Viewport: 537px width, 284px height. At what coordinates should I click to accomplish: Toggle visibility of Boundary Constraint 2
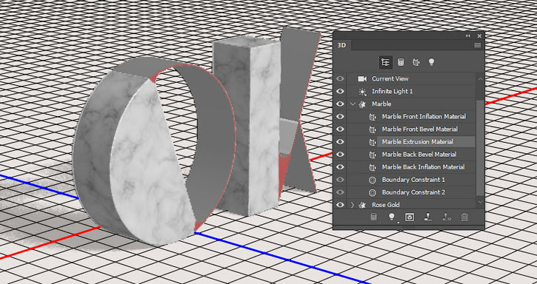tap(340, 192)
